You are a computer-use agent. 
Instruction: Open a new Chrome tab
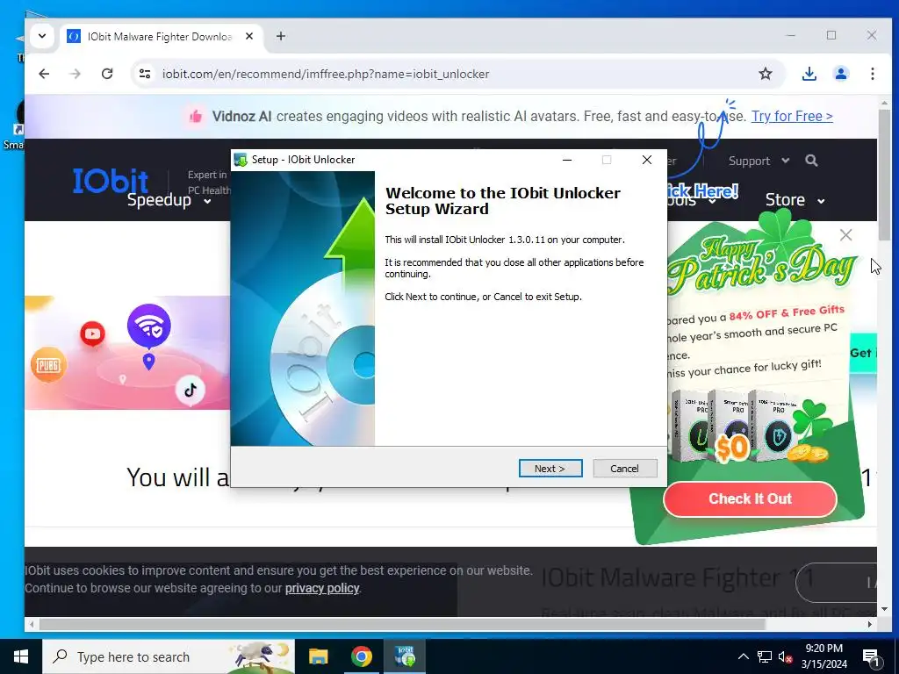pyautogui.click(x=280, y=36)
